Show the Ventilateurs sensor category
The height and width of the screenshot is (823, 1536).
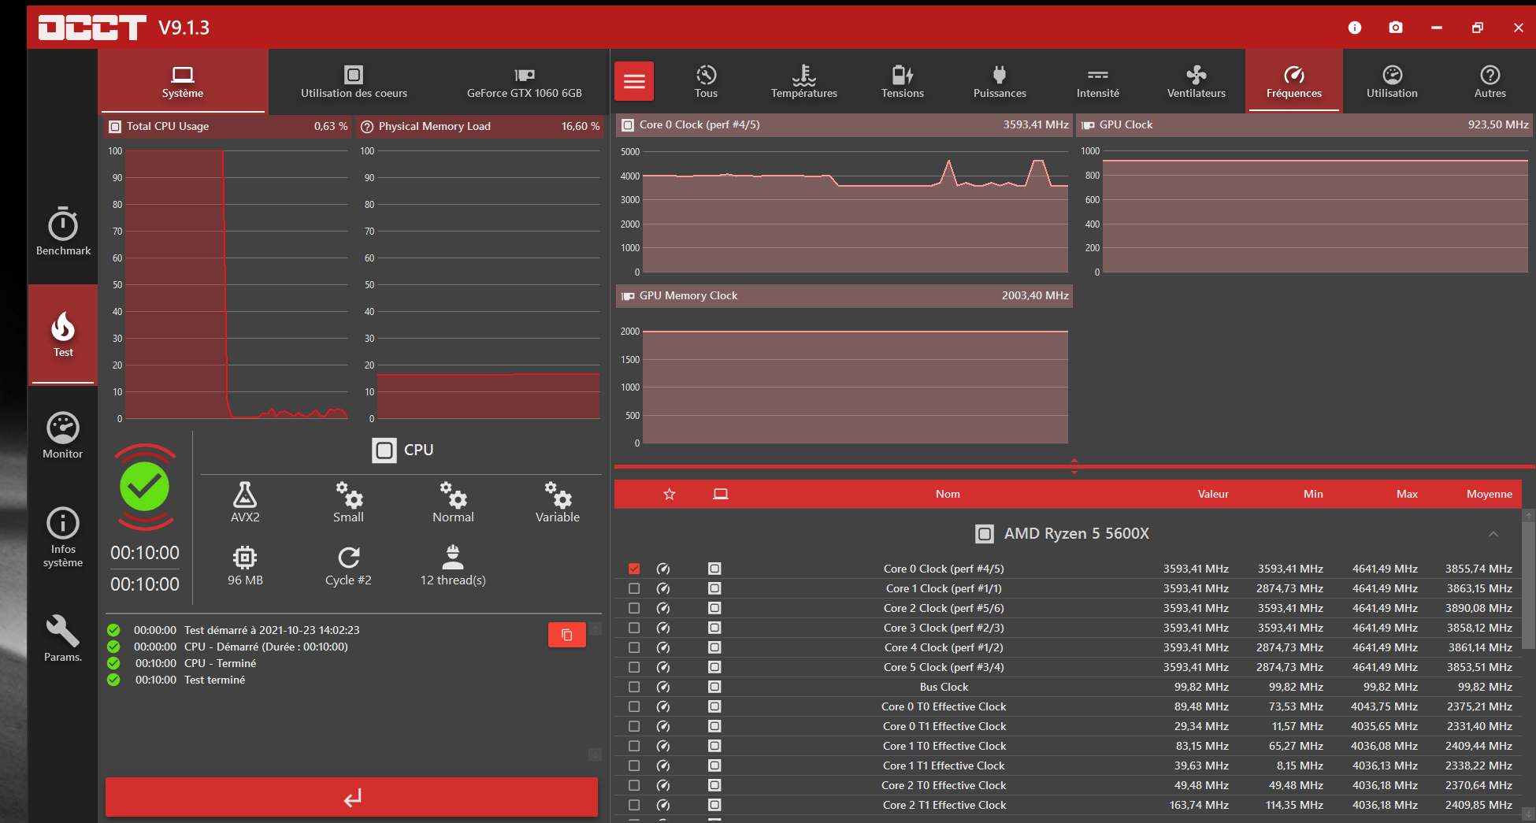coord(1197,81)
